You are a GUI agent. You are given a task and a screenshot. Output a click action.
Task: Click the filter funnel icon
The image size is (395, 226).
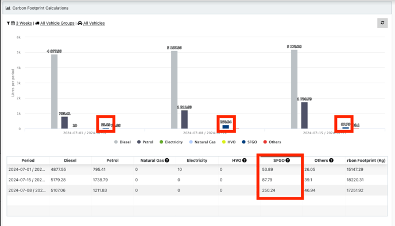point(8,23)
